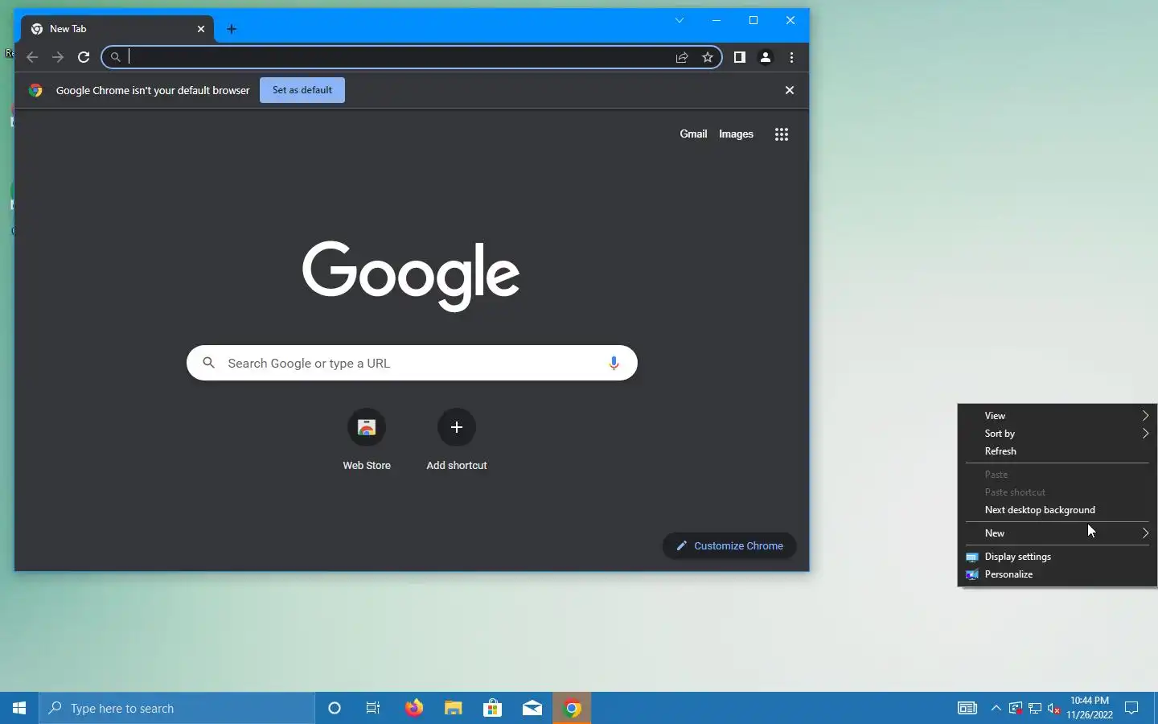Bookmark this tab with star icon
The width and height of the screenshot is (1158, 724).
(708, 57)
